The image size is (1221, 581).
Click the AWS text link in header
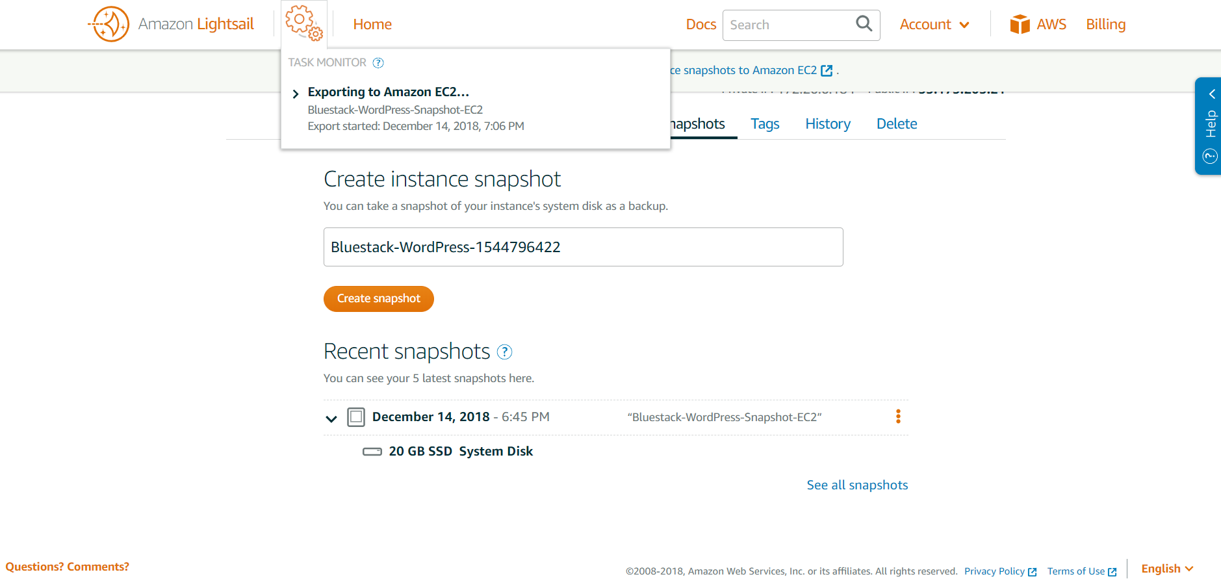[x=1051, y=25]
